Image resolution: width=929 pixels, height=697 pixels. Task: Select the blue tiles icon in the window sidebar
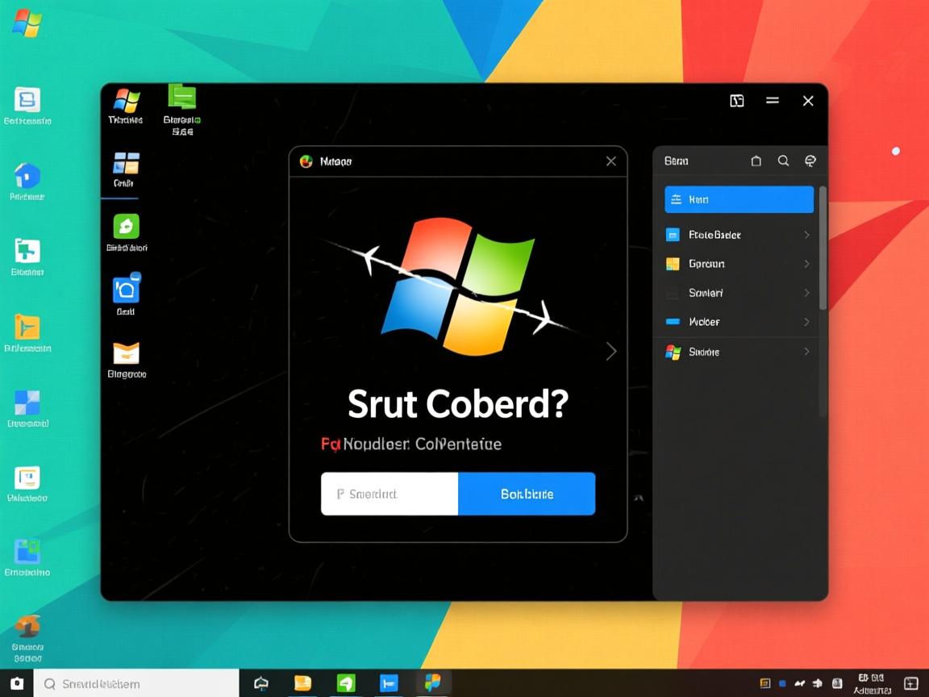coord(126,164)
